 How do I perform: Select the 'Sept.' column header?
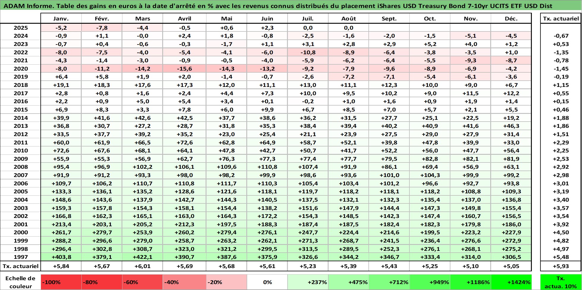[389, 18]
